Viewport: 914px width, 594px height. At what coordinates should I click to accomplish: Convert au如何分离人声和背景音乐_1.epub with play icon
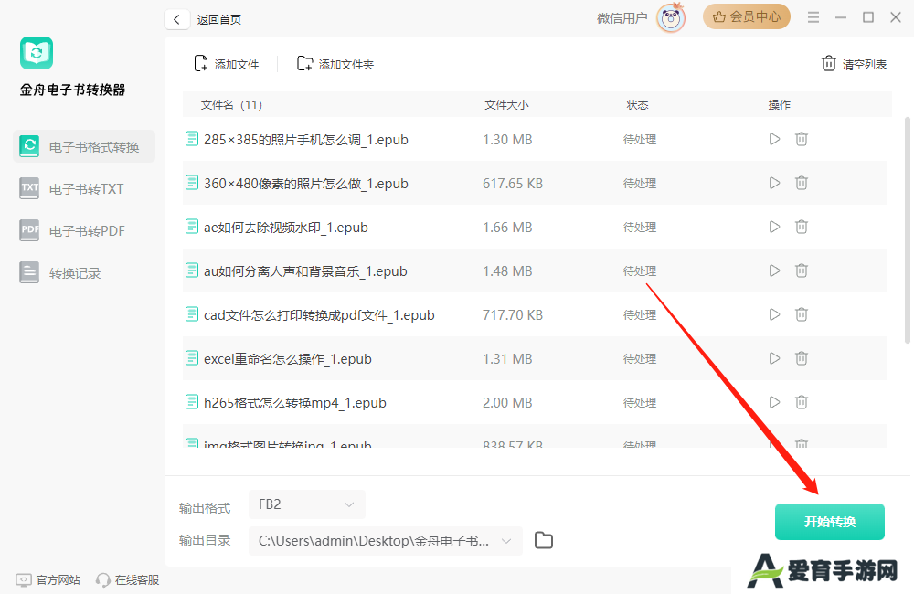point(774,270)
